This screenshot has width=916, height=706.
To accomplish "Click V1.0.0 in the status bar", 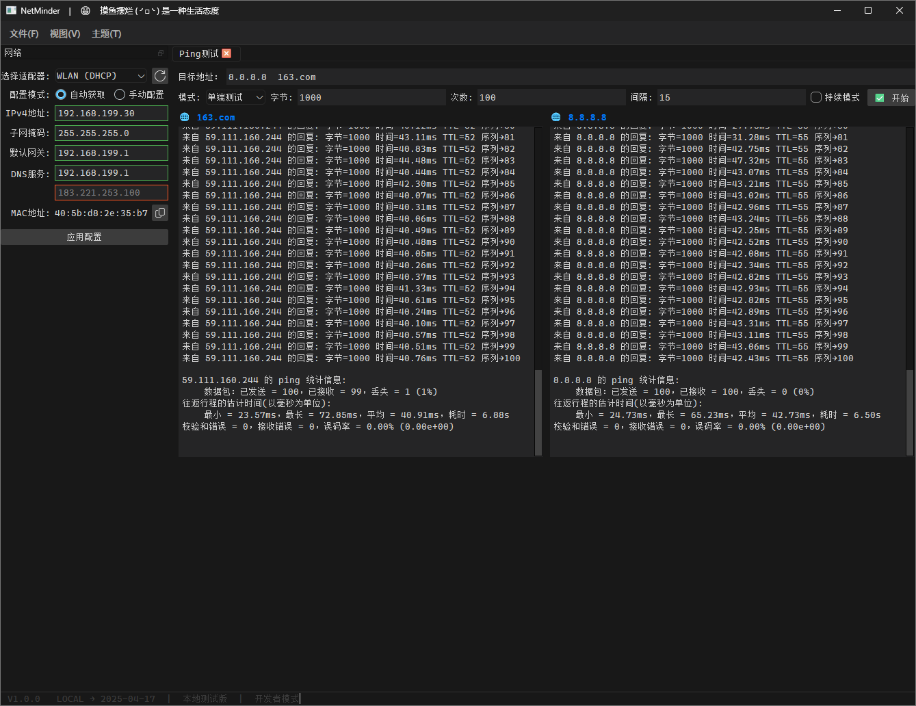I will (24, 698).
